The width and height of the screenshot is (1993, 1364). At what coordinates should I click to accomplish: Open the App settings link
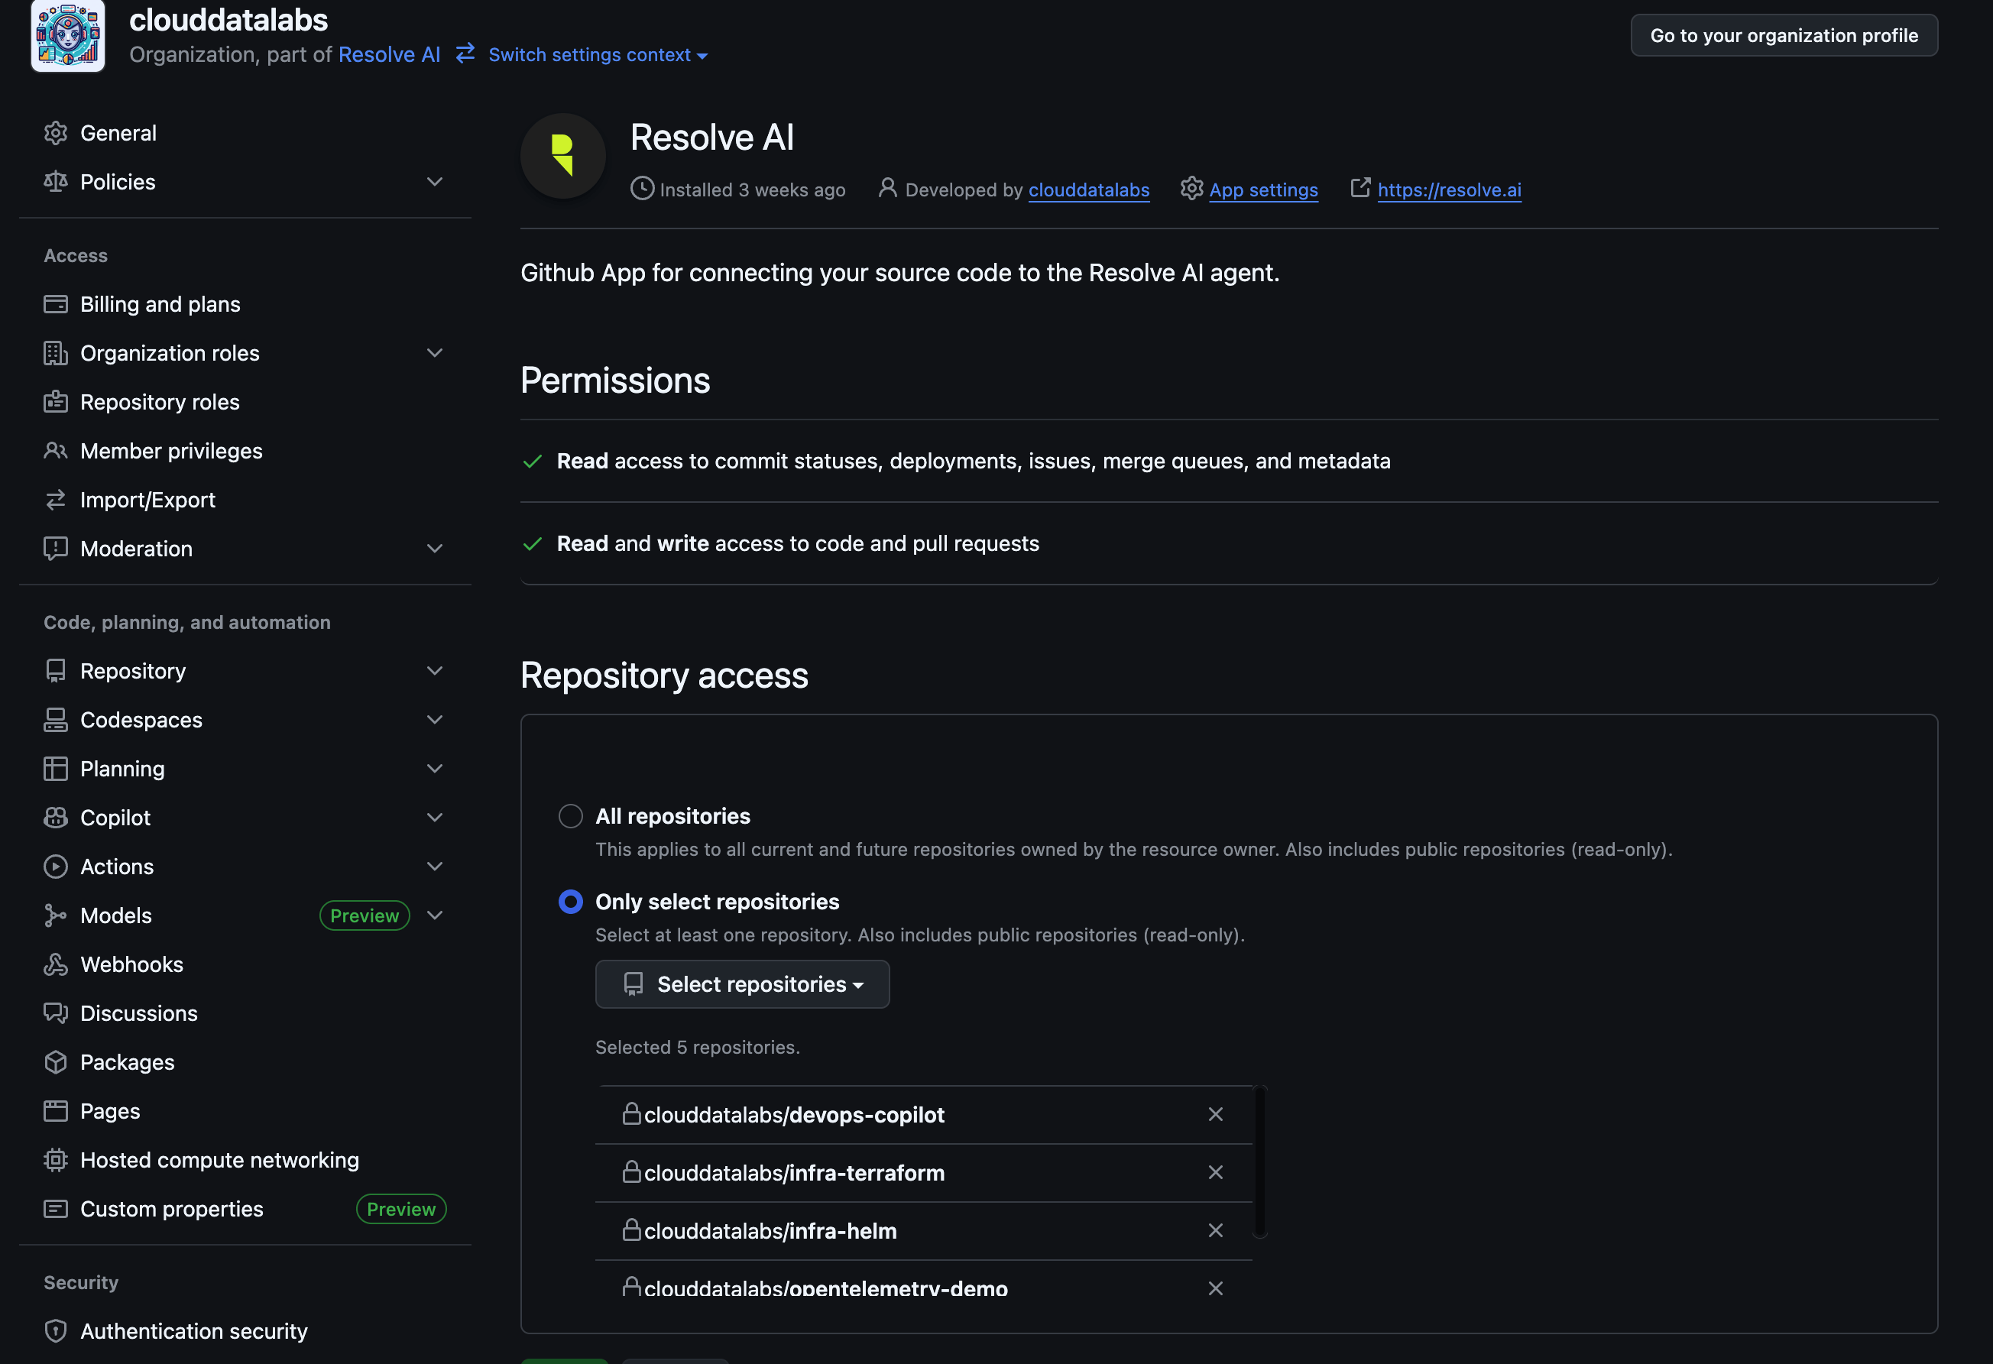(1263, 190)
